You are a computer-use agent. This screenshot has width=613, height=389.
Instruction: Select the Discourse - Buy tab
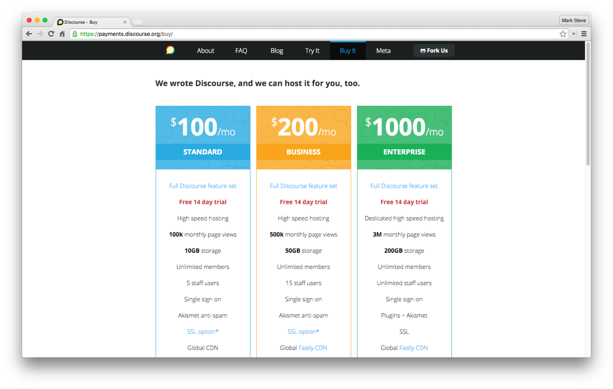[91, 22]
